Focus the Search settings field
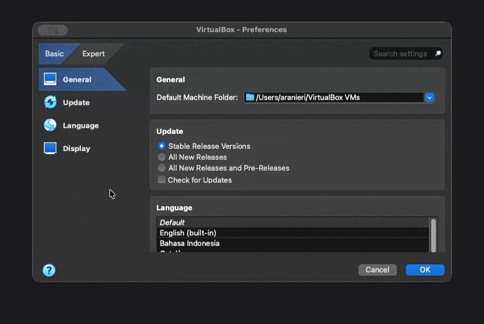The width and height of the screenshot is (484, 324). (405, 54)
